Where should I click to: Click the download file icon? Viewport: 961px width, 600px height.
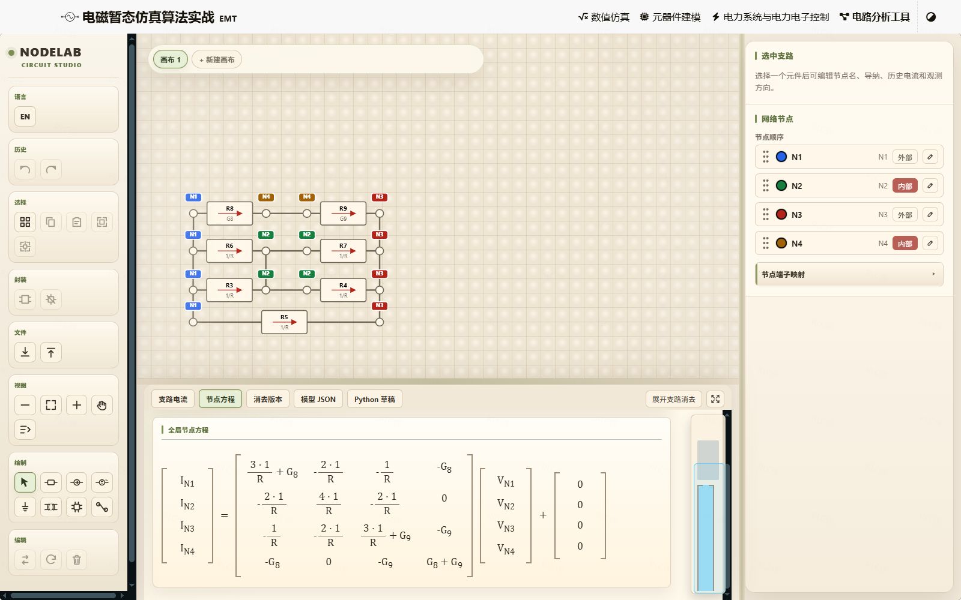(25, 352)
